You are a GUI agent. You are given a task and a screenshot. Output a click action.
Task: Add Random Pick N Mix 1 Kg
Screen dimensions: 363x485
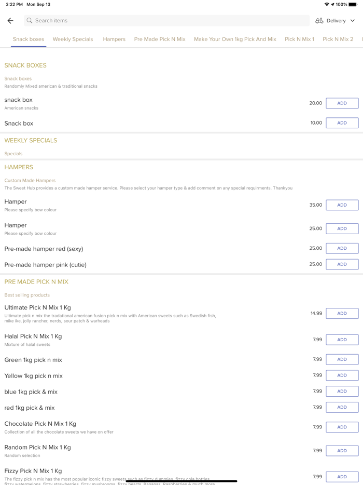[x=342, y=451]
